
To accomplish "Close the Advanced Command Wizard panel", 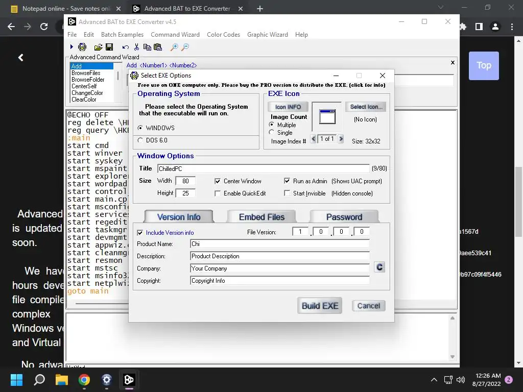I will pyautogui.click(x=453, y=62).
